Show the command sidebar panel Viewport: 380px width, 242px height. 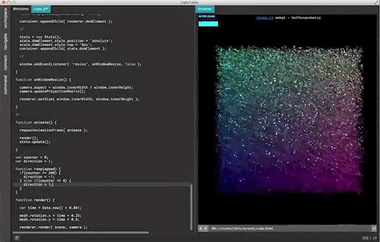pos(5,85)
